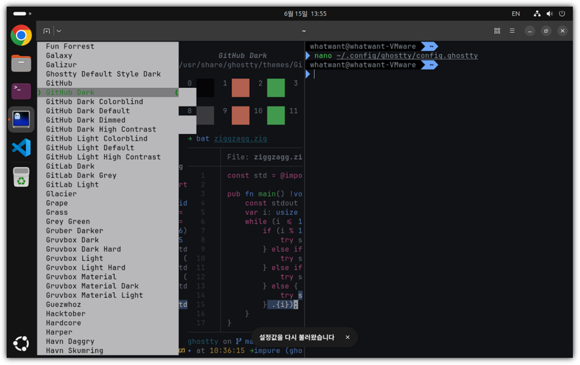Click the green palette swatch 10

pos(276,115)
